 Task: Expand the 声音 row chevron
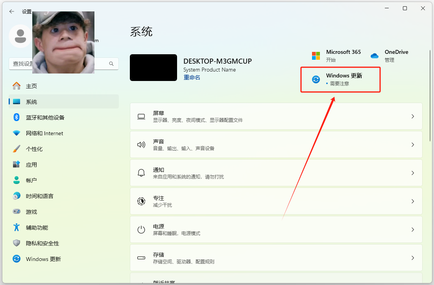413,145
